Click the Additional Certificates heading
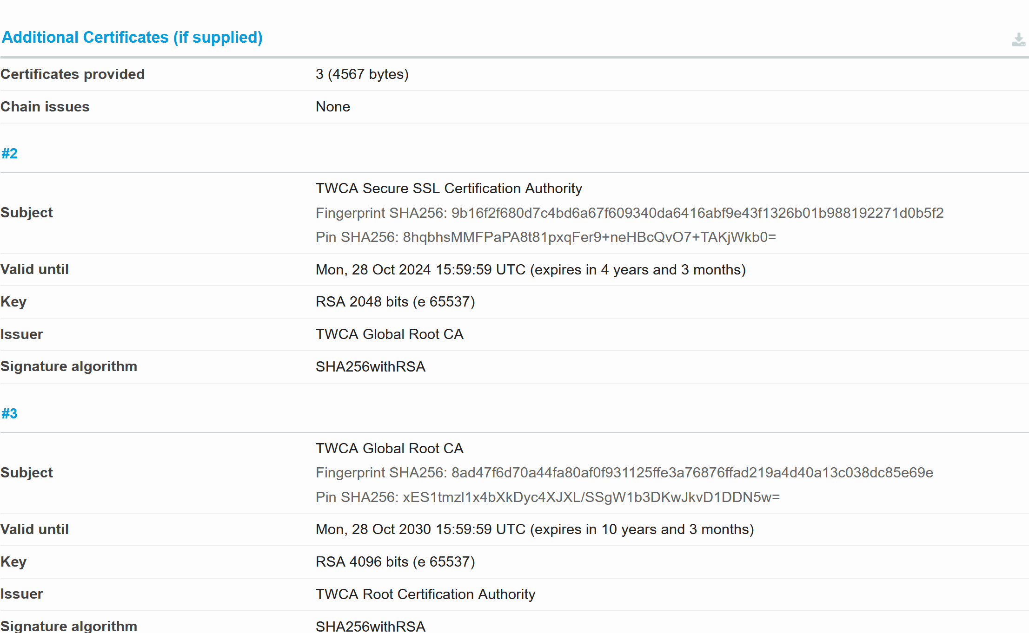 (132, 37)
